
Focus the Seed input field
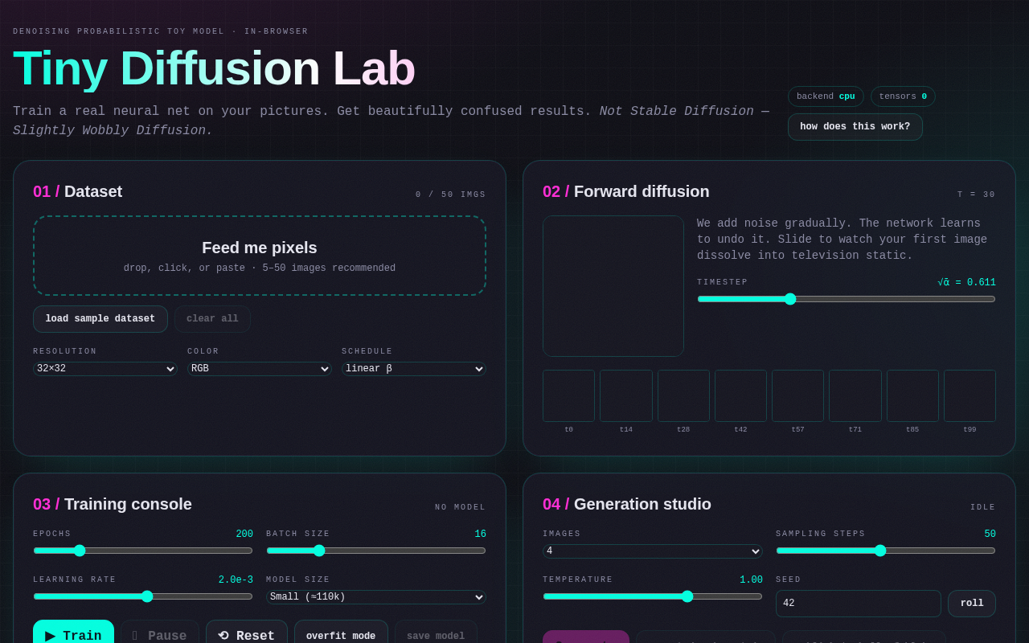pyautogui.click(x=859, y=604)
